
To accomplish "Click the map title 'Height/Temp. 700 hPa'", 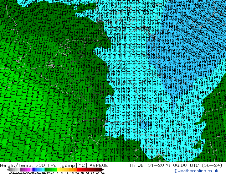I will click(x=29, y=165).
